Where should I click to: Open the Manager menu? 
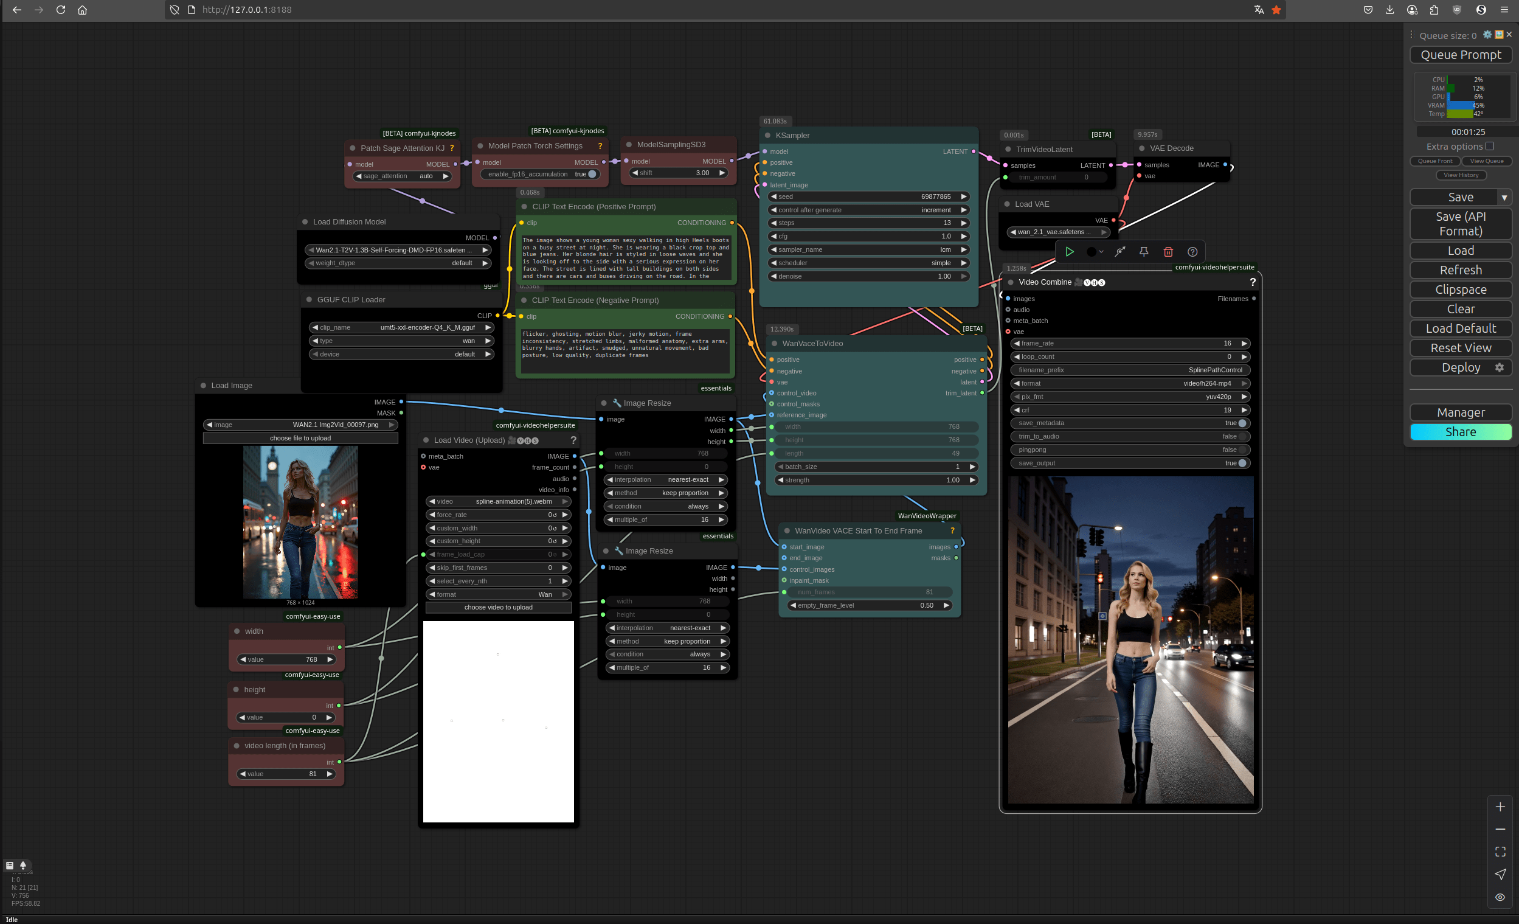coord(1461,412)
